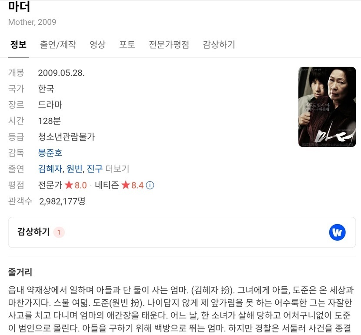Open the 진구 actor link

tap(95, 169)
